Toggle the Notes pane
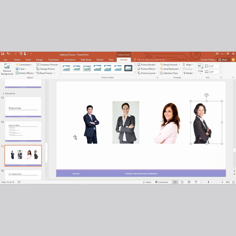The image size is (236, 236). pyautogui.click(x=147, y=182)
